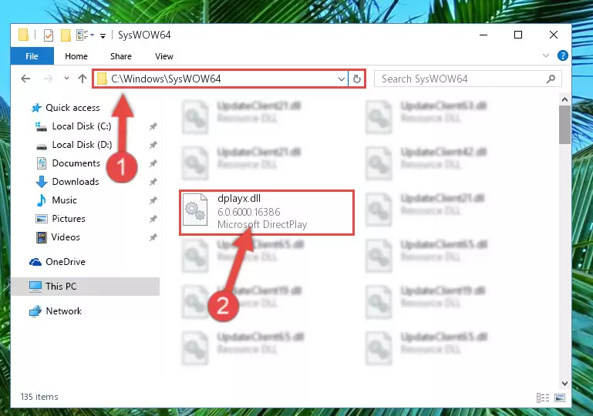Open the File menu tab

pyautogui.click(x=32, y=56)
